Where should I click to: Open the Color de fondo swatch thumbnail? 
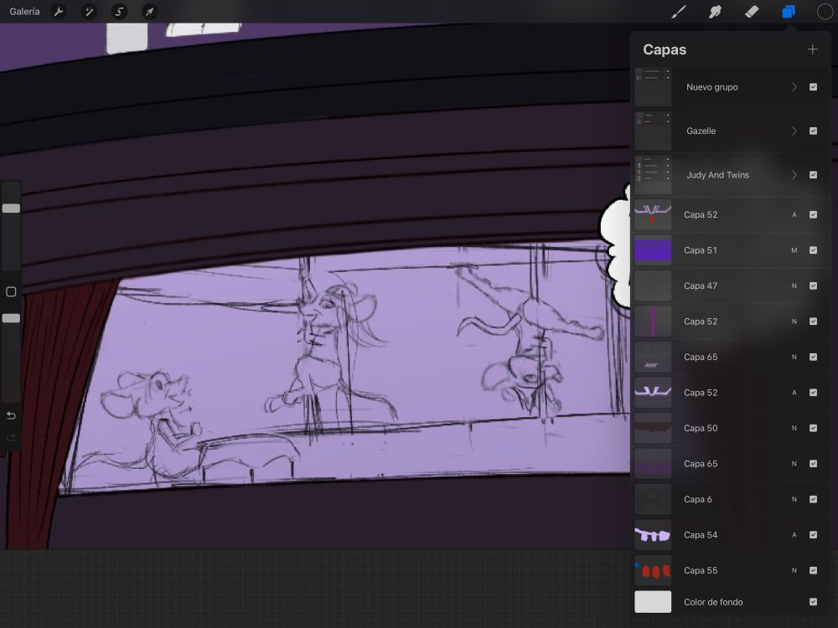click(653, 602)
